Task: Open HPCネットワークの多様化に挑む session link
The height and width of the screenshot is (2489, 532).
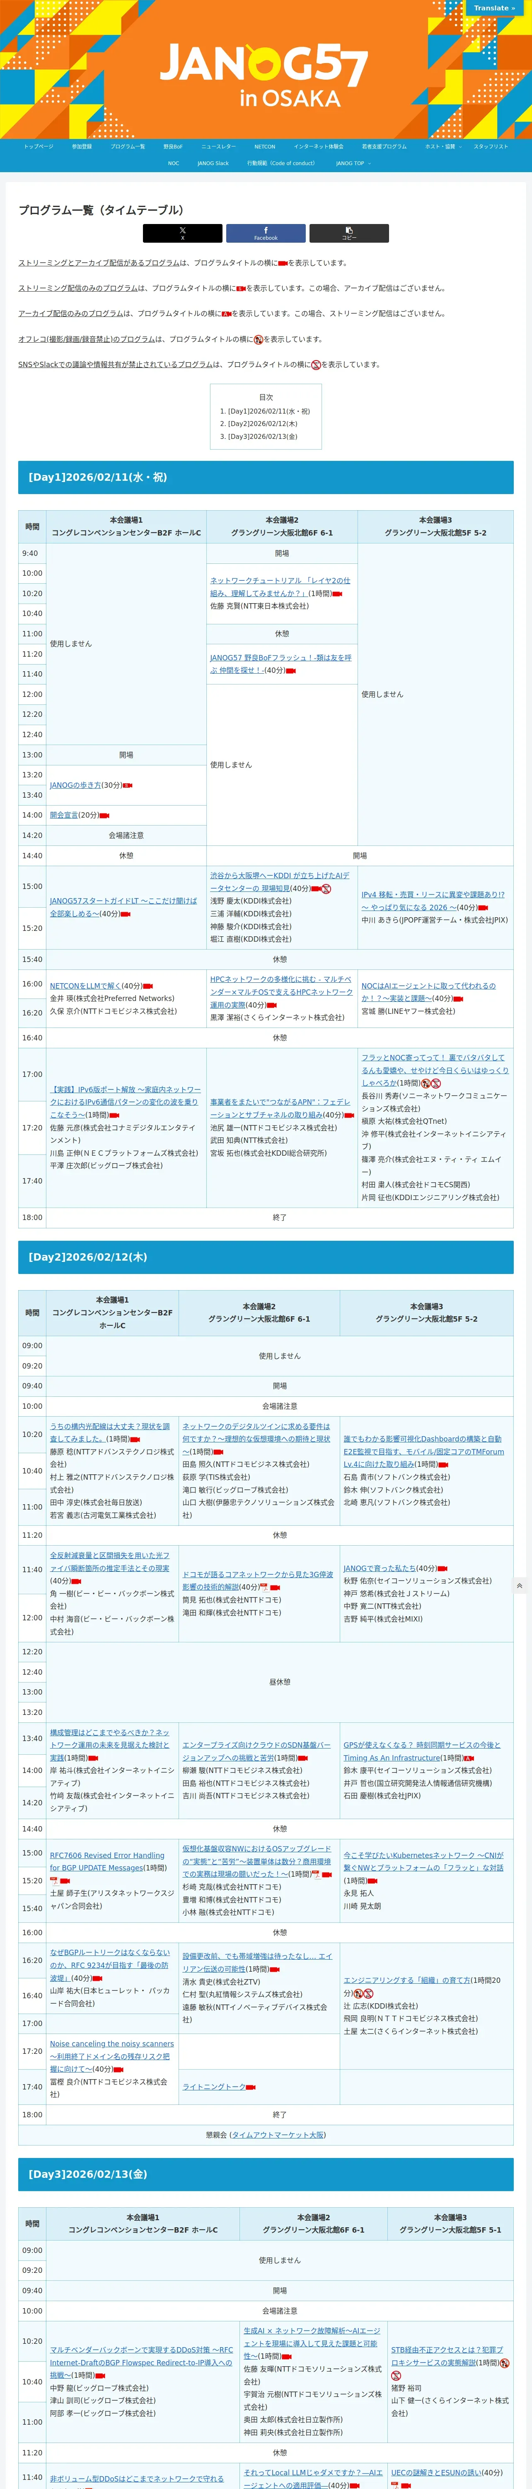Action: click(x=281, y=991)
